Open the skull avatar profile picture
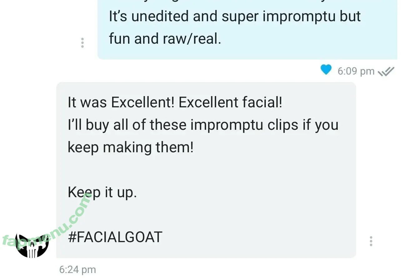This screenshot has width=412, height=278. click(x=32, y=246)
